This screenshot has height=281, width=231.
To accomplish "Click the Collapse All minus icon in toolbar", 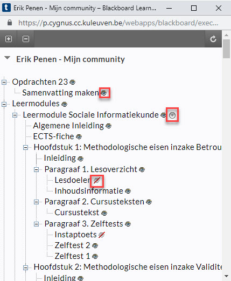I will point(26,39).
